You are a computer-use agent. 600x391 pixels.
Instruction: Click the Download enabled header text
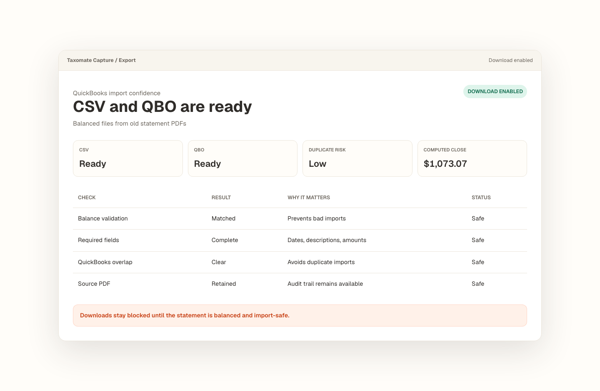point(510,60)
